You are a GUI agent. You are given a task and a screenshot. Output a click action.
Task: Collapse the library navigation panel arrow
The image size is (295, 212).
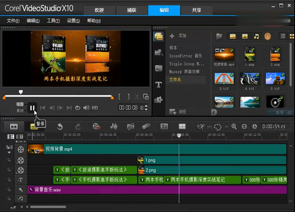[214, 112]
